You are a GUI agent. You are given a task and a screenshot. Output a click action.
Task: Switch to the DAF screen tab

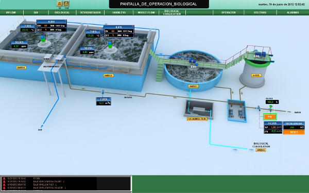pos(36,12)
